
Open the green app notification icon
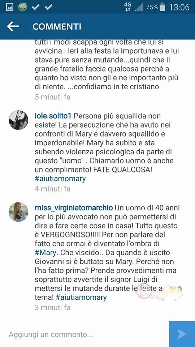point(22,7)
